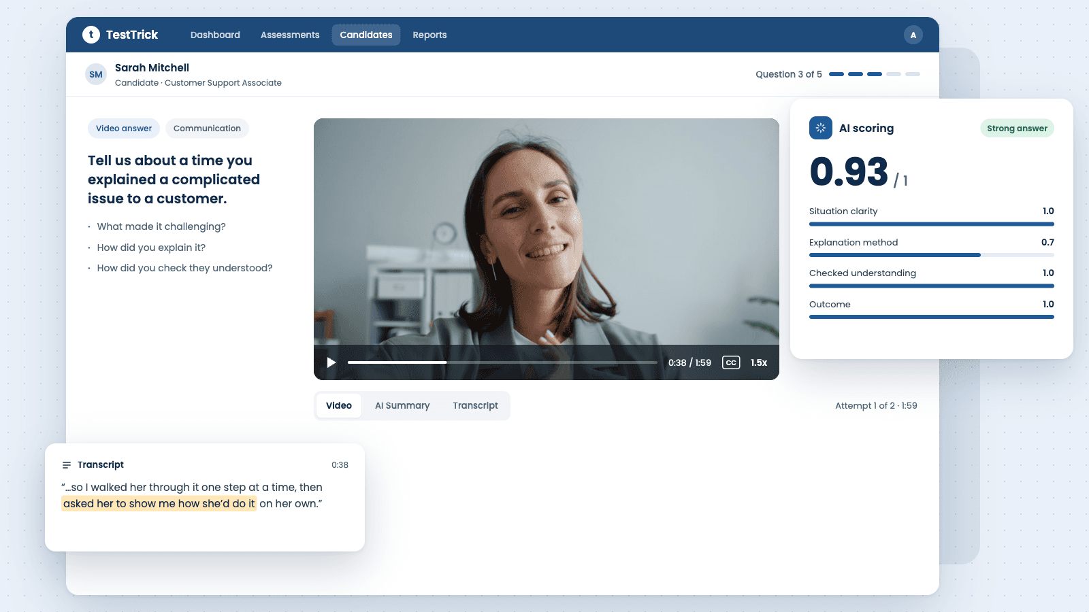Select the Candidates nav item

pyautogui.click(x=366, y=35)
